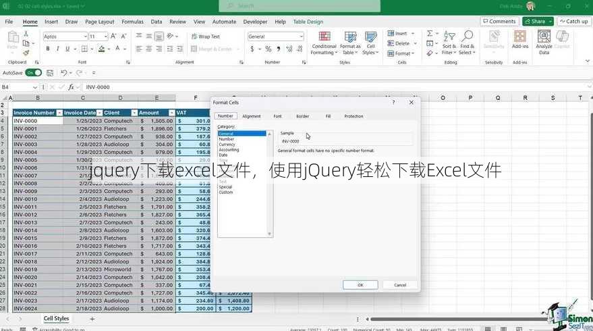Open fill color picker arrow

tap(109, 49)
